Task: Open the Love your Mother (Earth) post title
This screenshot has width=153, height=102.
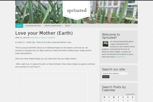Action: pos(44,33)
